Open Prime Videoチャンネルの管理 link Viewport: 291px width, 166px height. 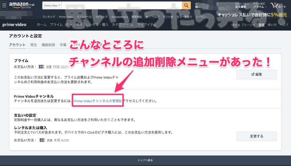pos(96,101)
